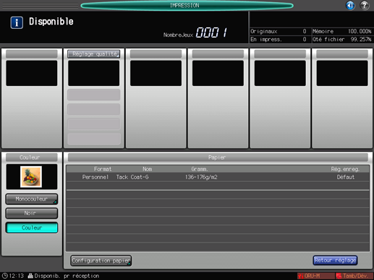Click the clock icon in status bar
This screenshot has height=280, width=374.
[x=4, y=276]
